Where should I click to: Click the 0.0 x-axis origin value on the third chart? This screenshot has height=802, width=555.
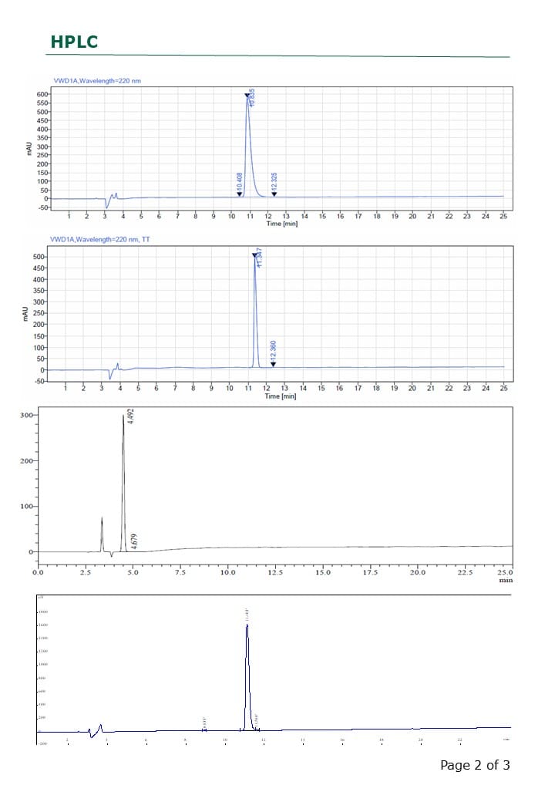click(x=38, y=572)
